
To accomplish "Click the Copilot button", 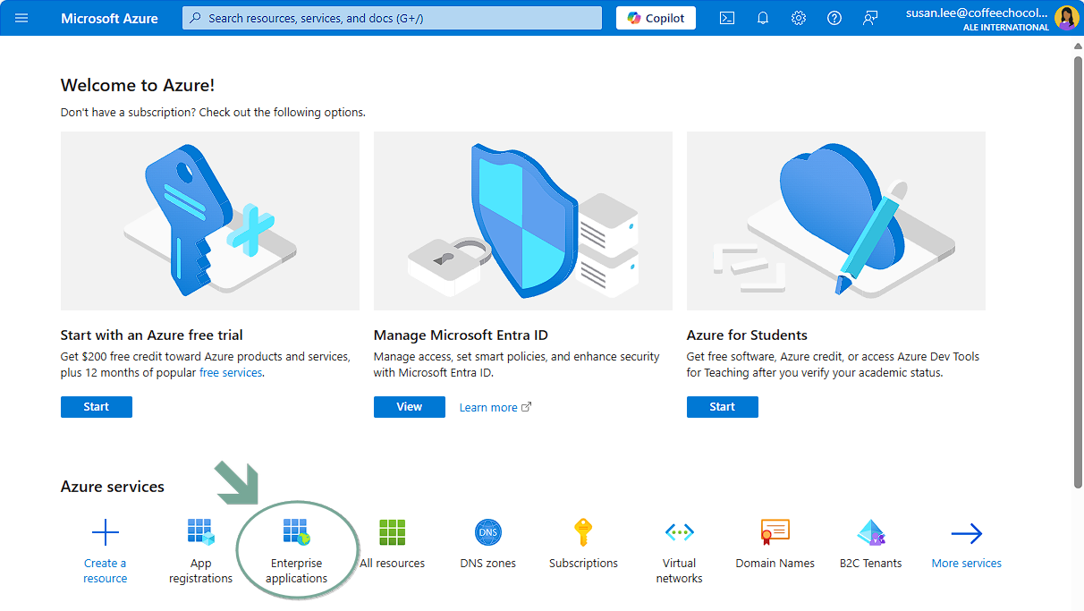I will pos(656,18).
